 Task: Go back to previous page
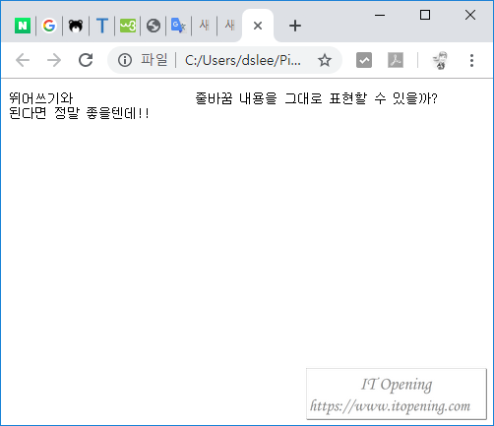[x=23, y=60]
